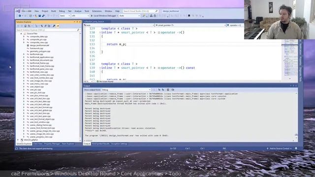Focus the Search Visual Studio box
315x177 pixels.
140,11
